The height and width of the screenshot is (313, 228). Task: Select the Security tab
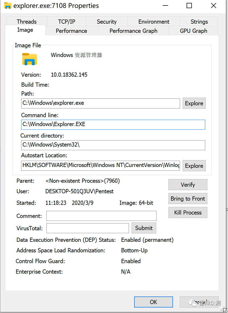point(107,22)
